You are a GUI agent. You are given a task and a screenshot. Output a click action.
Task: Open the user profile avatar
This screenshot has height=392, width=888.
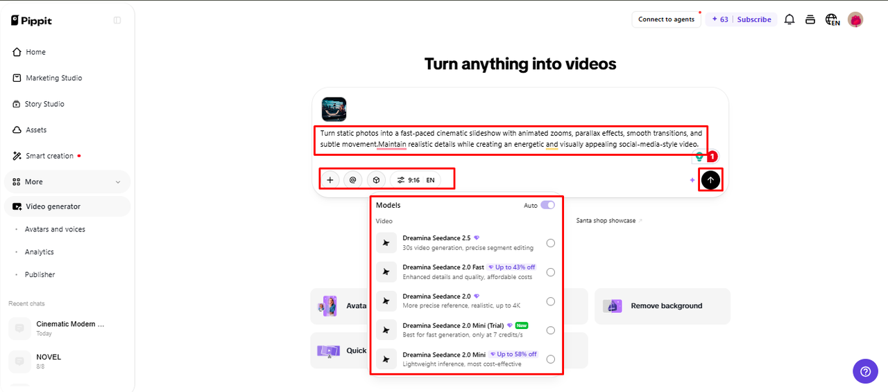[855, 19]
